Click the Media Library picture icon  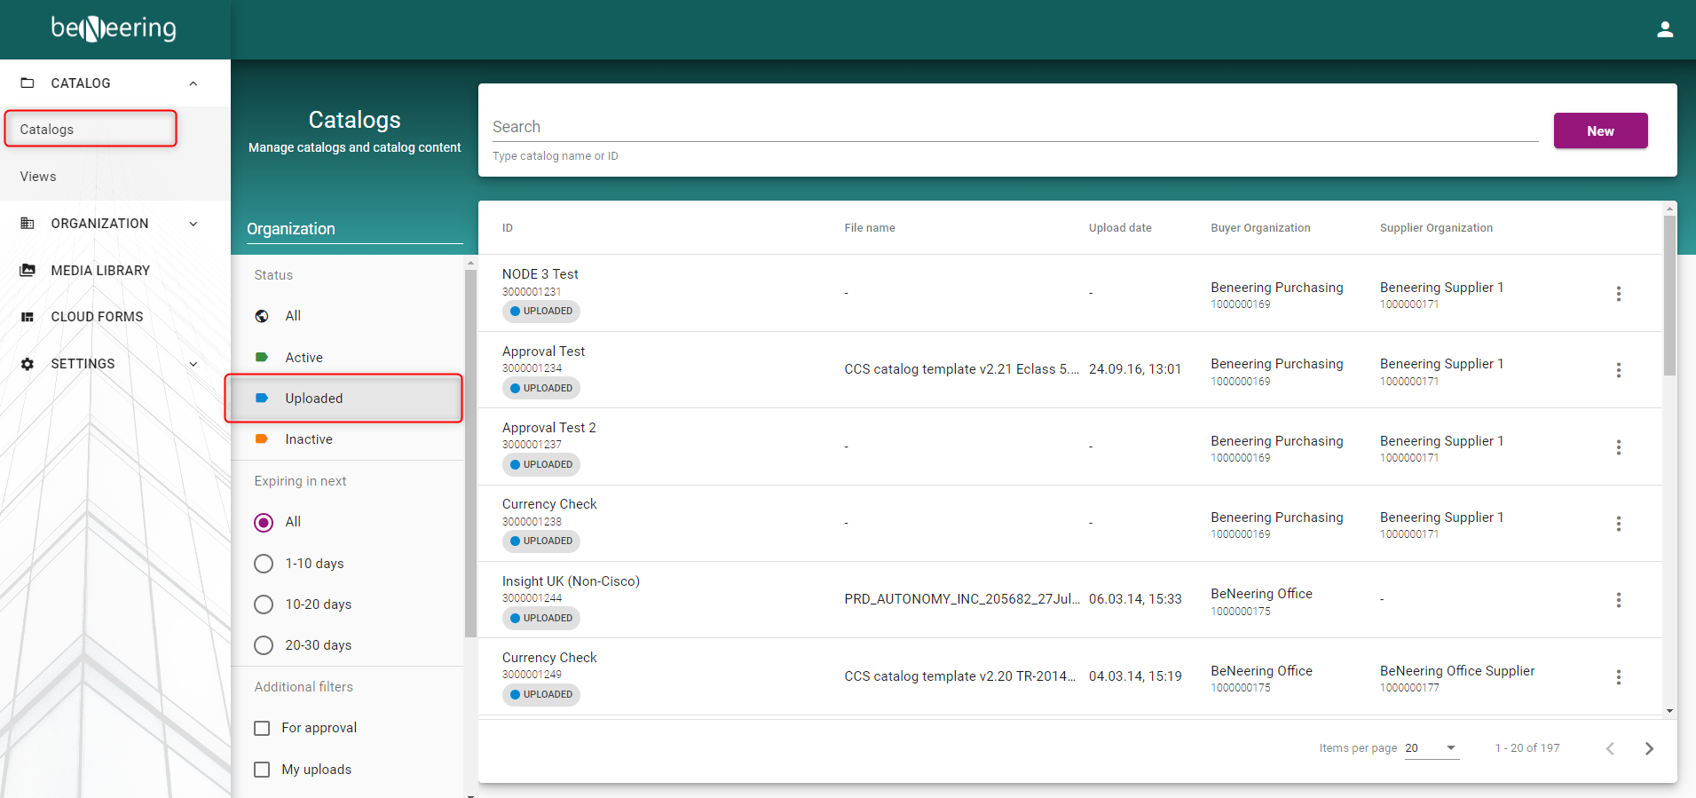click(28, 271)
